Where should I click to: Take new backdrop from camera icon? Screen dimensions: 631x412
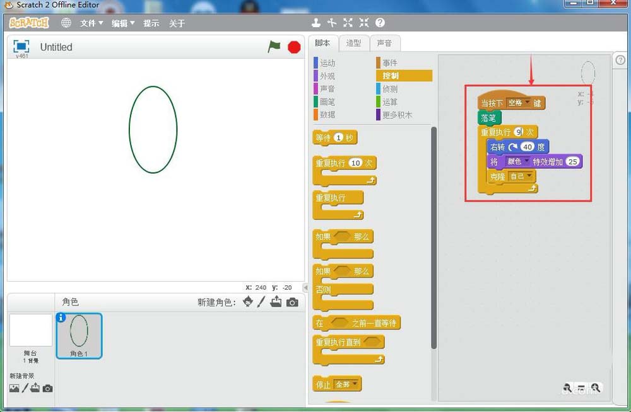(47, 389)
